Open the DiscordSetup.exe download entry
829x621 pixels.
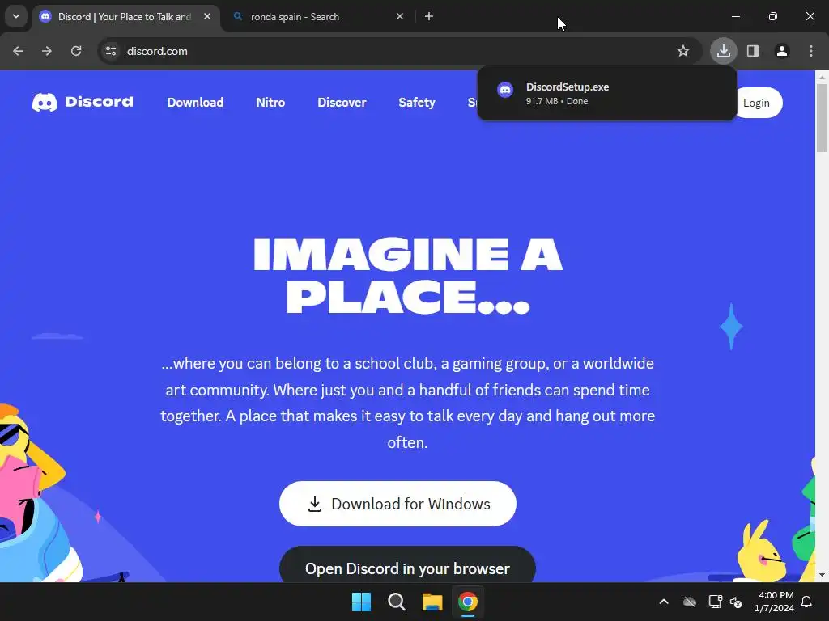[606, 94]
